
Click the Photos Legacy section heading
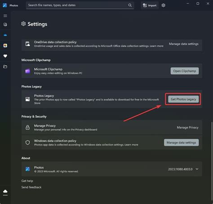[x=31, y=87]
